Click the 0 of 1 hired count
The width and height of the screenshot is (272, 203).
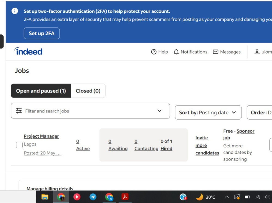coord(166,141)
